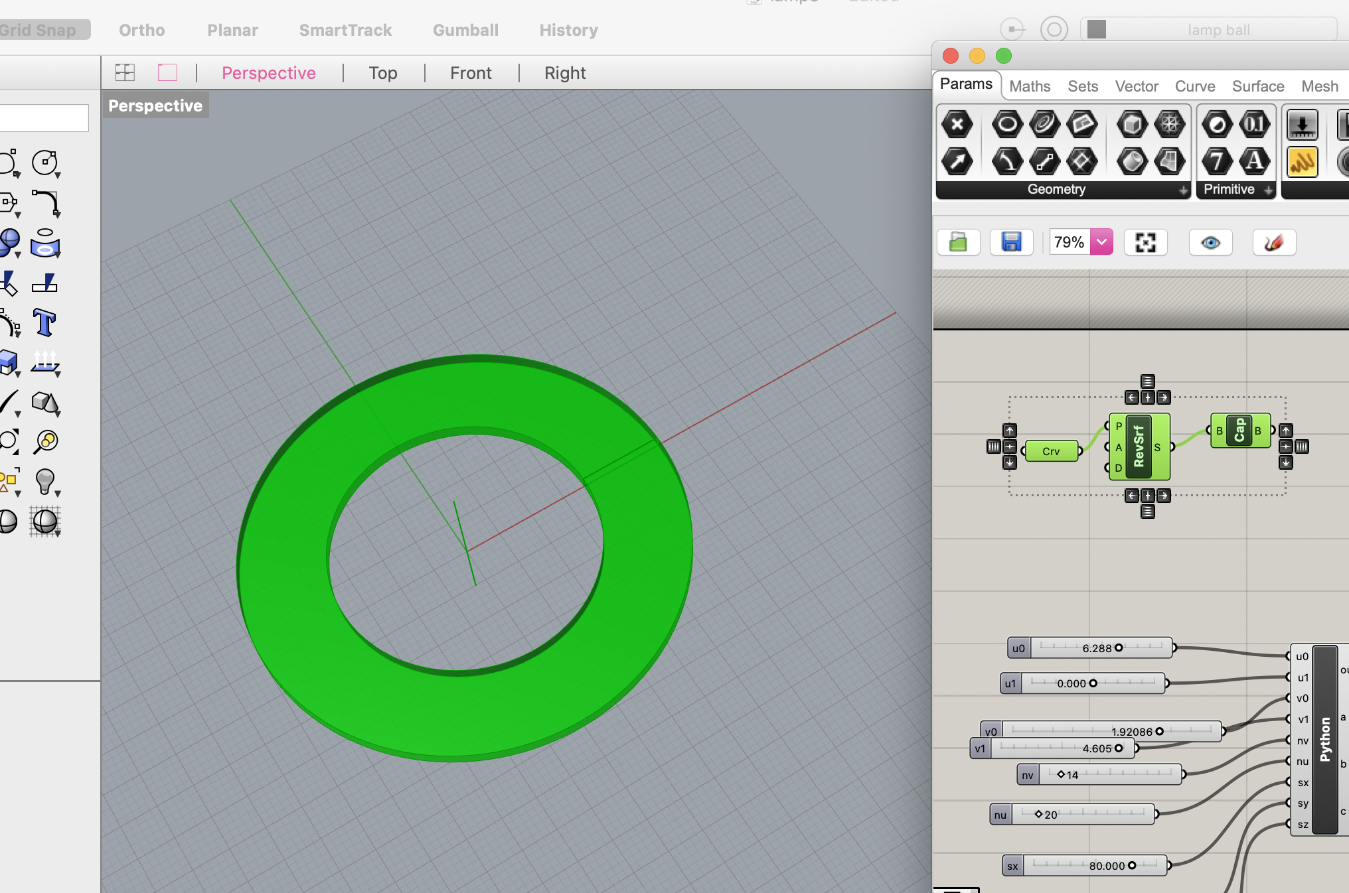Select the Text A parameter icon
1349x893 pixels.
(1254, 161)
